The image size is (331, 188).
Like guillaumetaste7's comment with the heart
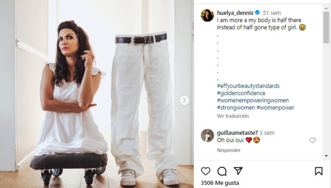pos(312,140)
